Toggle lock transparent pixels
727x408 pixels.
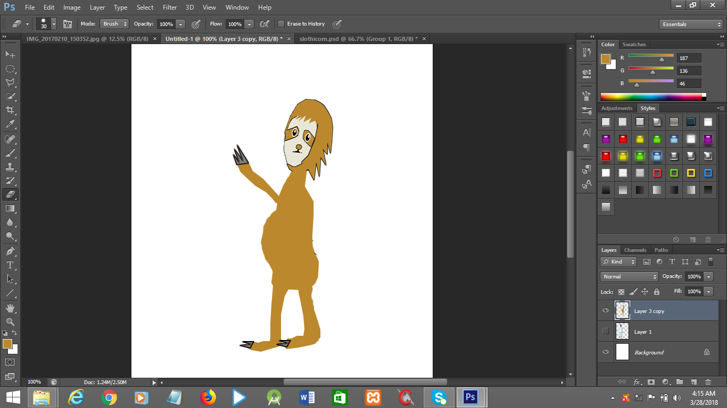621,292
